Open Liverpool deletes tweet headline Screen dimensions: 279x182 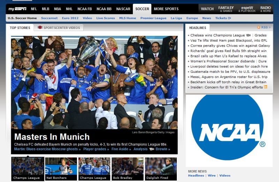229,66
